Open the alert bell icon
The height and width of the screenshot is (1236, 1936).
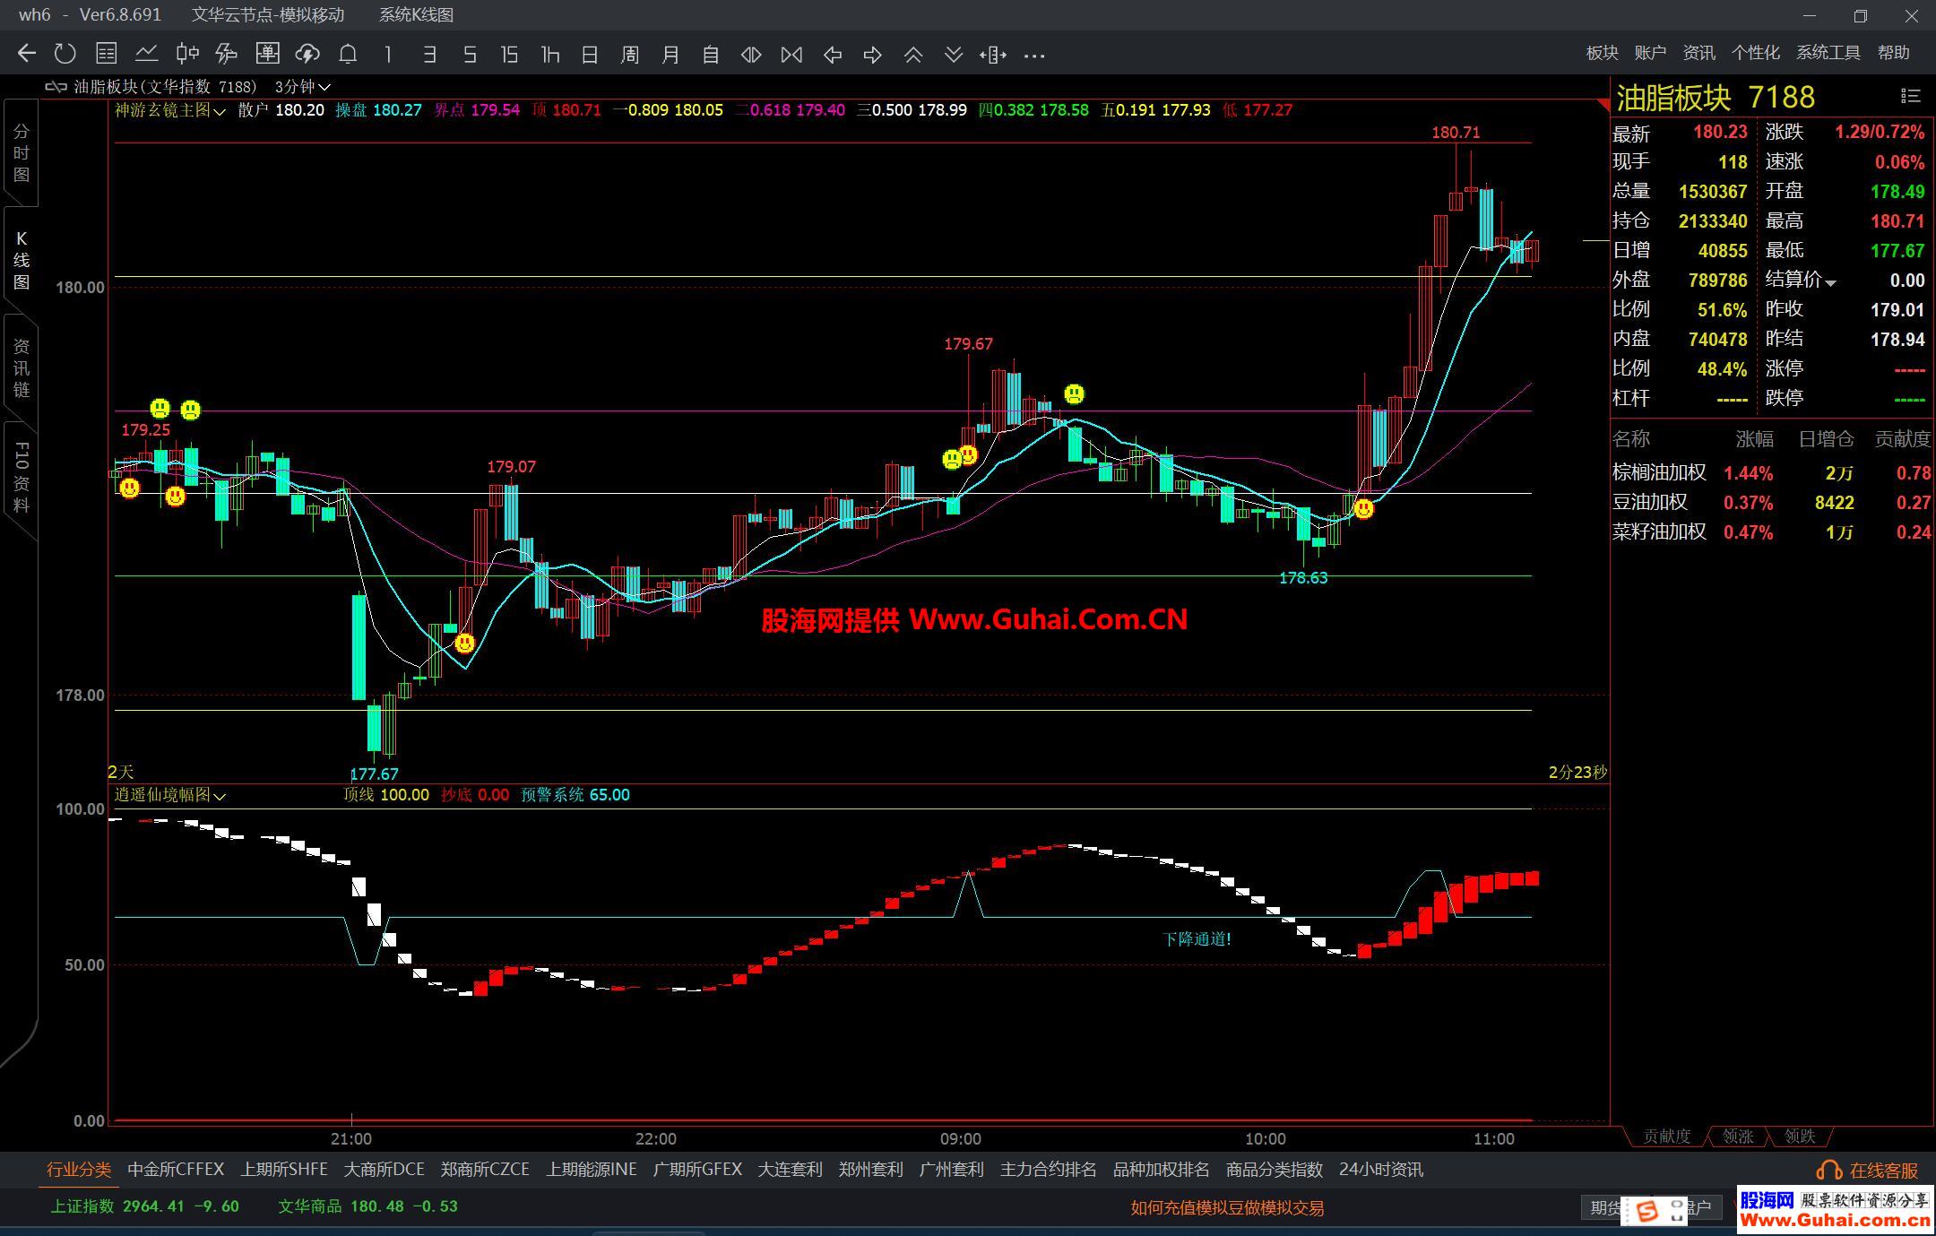click(x=348, y=54)
